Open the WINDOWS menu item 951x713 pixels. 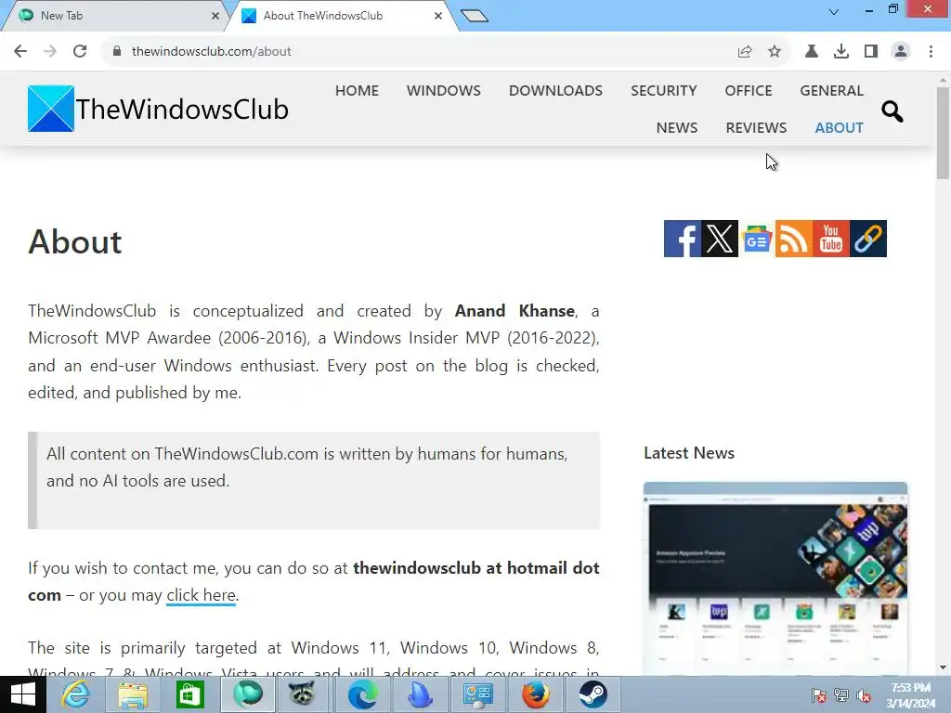443,90
